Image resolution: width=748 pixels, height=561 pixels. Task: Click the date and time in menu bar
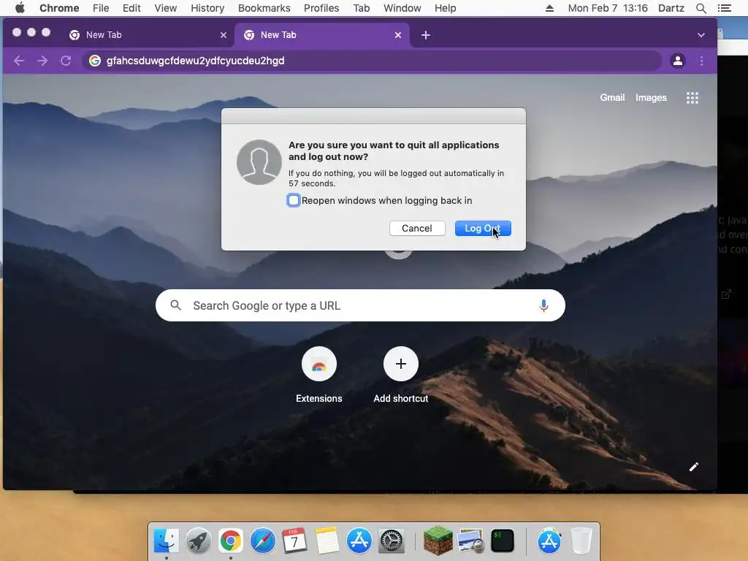pyautogui.click(x=608, y=8)
